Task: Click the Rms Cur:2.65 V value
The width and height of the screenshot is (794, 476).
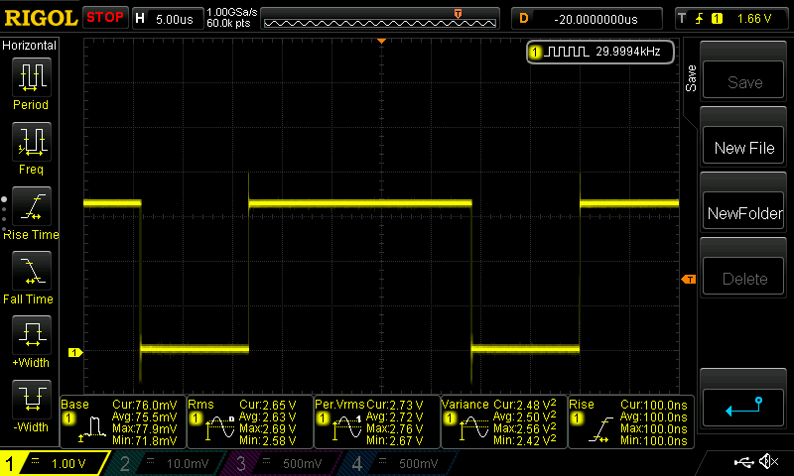Action: point(267,406)
